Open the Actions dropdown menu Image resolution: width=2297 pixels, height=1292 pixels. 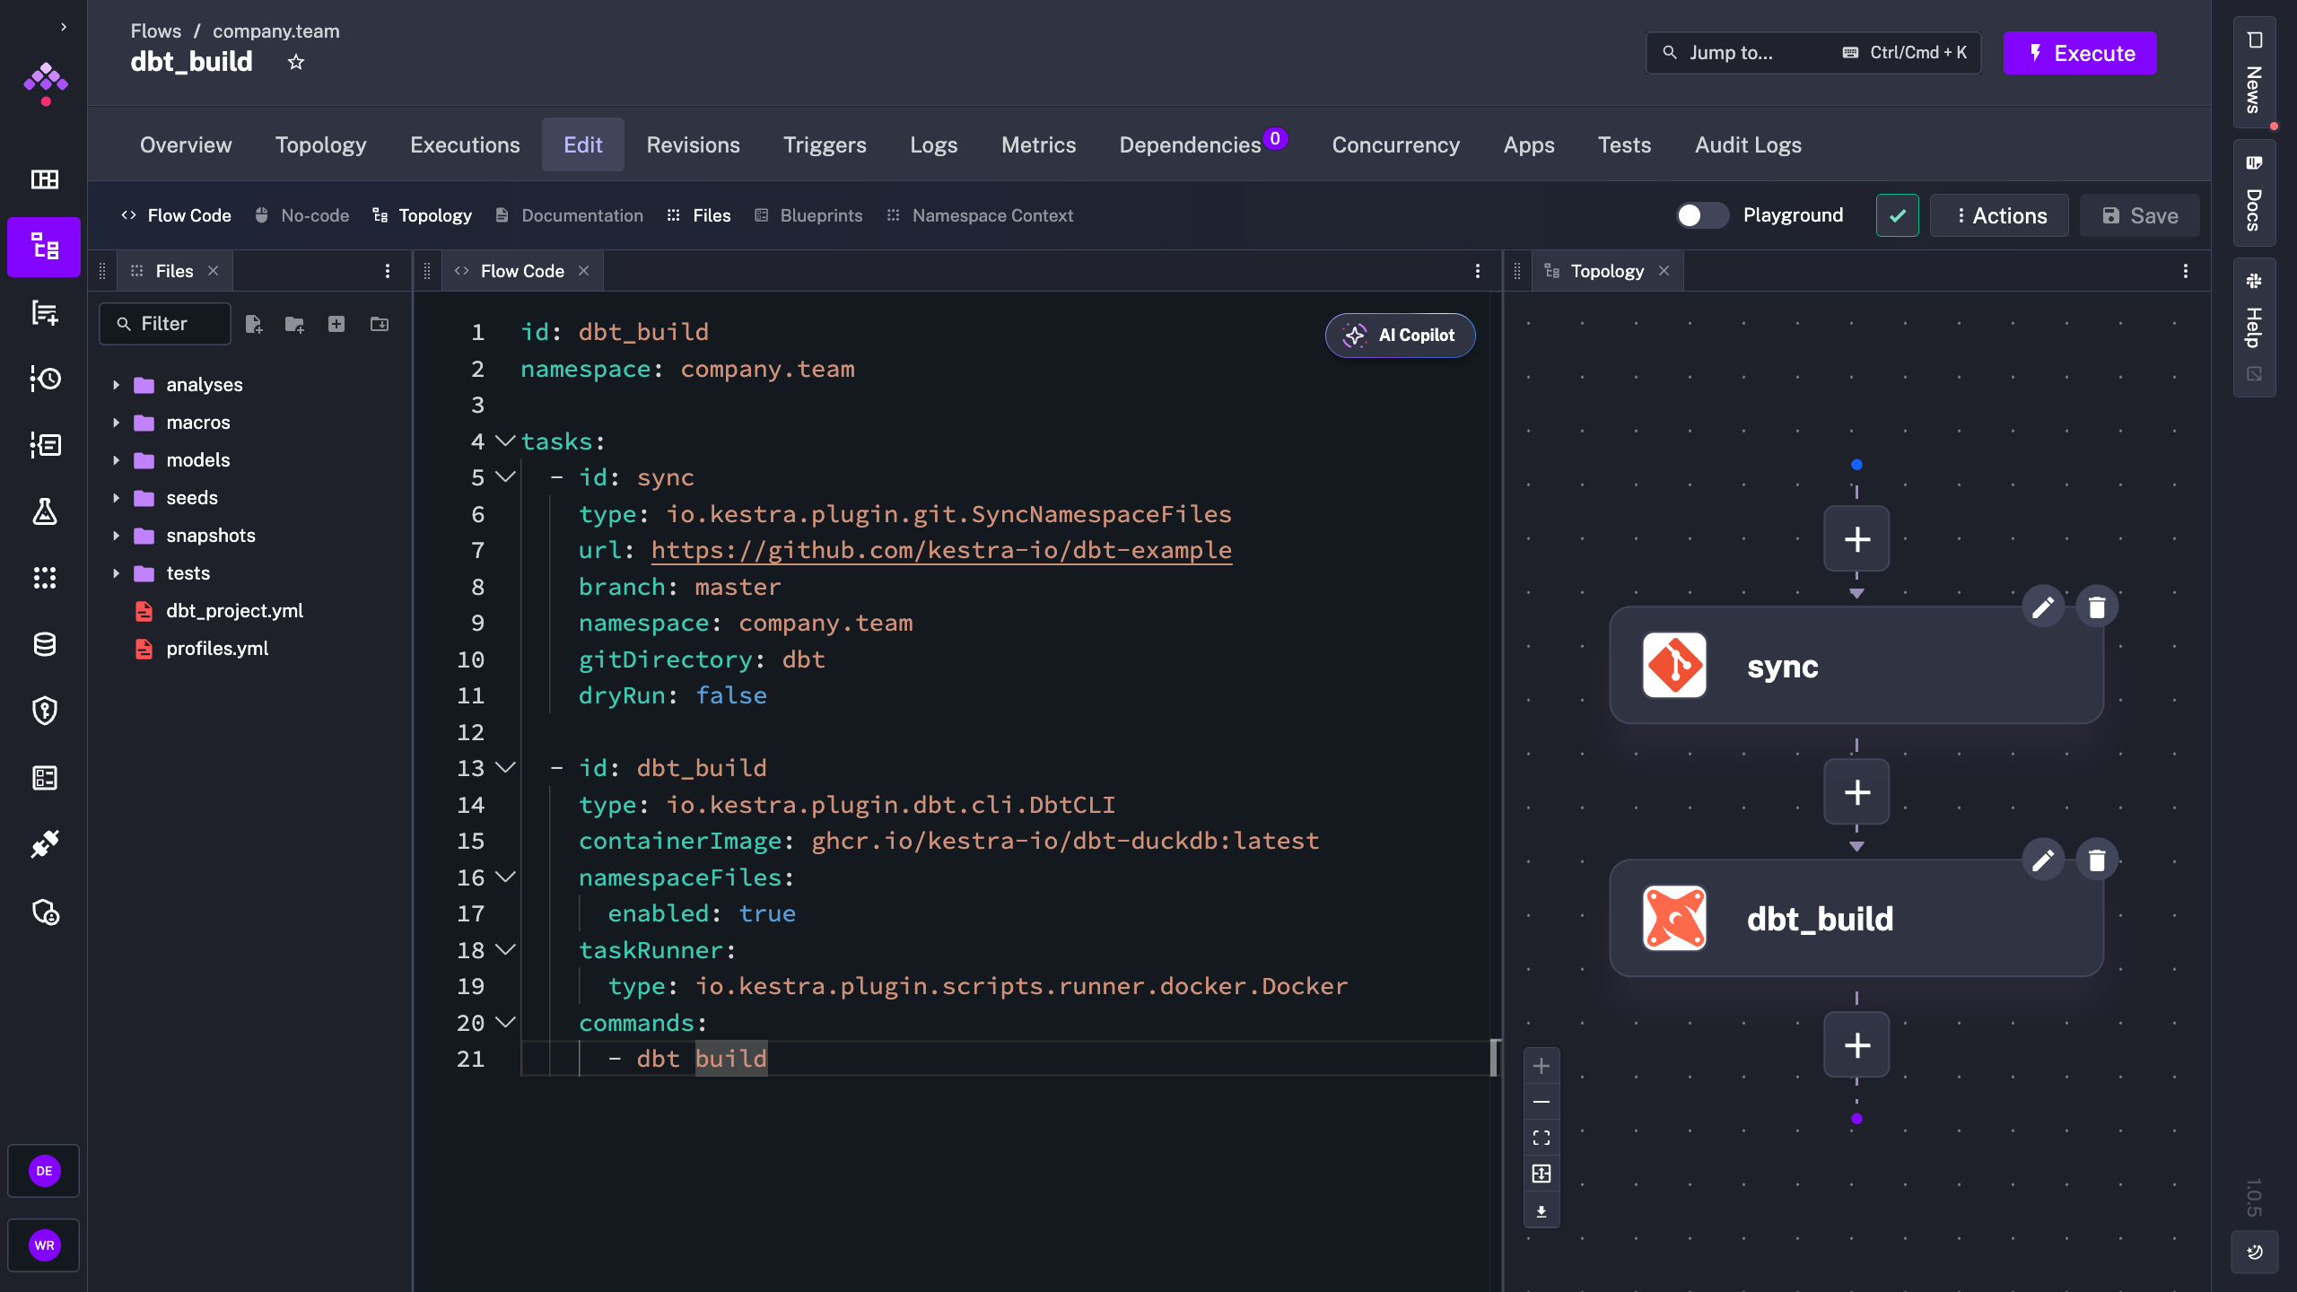click(1999, 215)
